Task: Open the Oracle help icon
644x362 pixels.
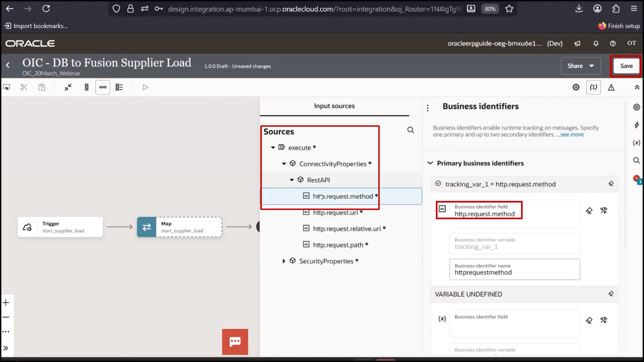Action: (613, 43)
